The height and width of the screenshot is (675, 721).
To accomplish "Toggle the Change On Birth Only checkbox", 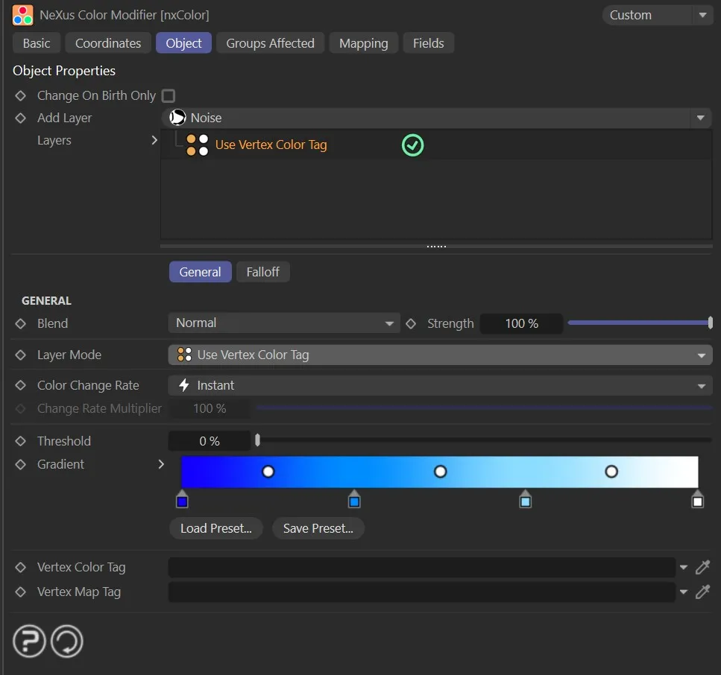I will pos(168,95).
